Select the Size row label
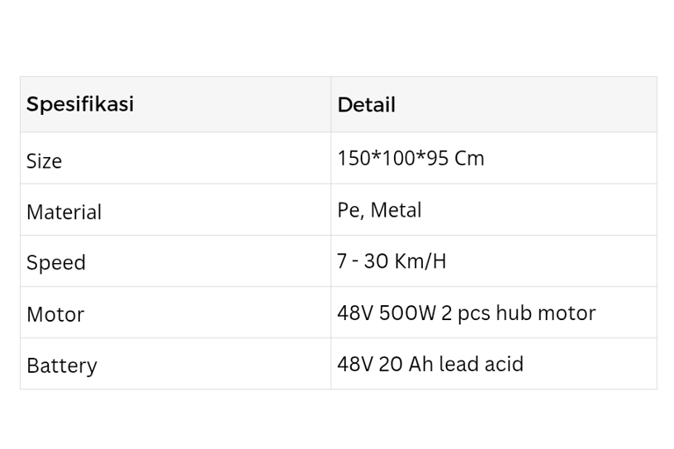 (44, 161)
